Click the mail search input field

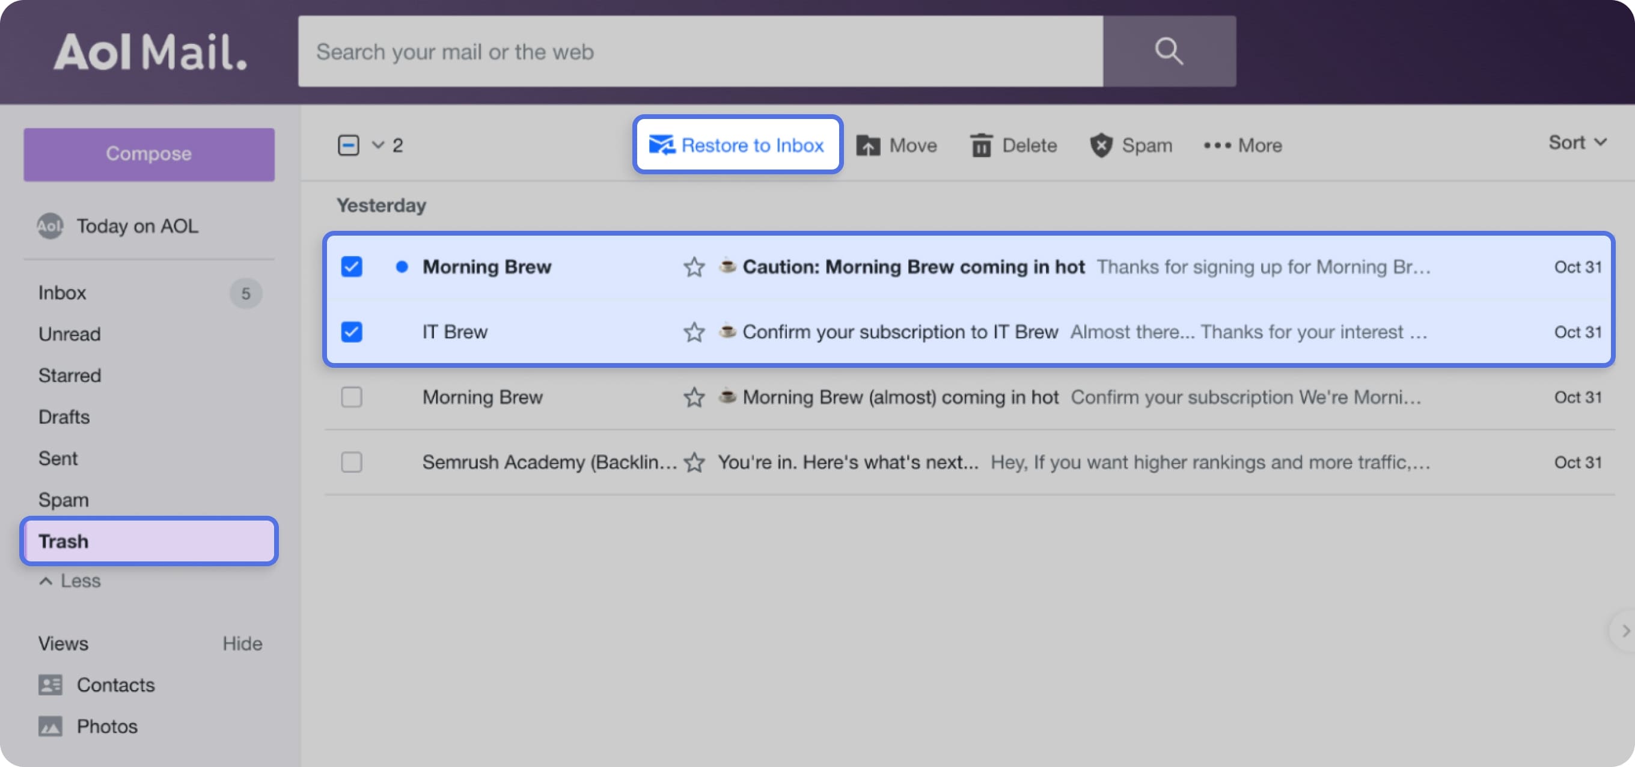(698, 51)
